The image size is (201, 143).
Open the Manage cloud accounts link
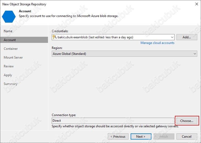click(x=157, y=43)
